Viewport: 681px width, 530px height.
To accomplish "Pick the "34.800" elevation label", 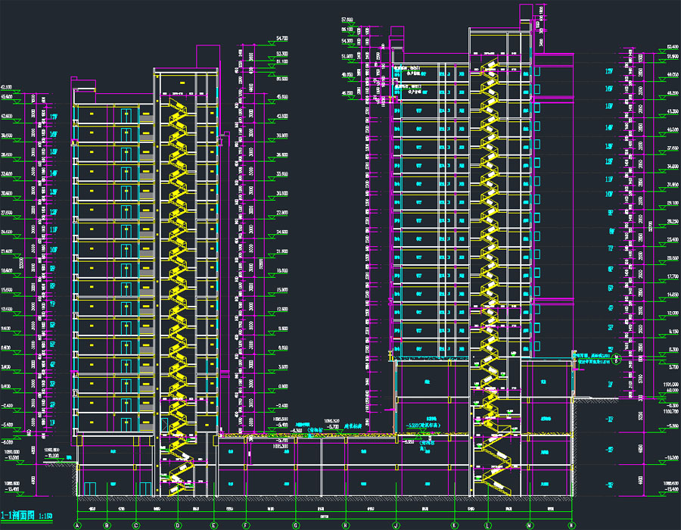I will pos(673,167).
